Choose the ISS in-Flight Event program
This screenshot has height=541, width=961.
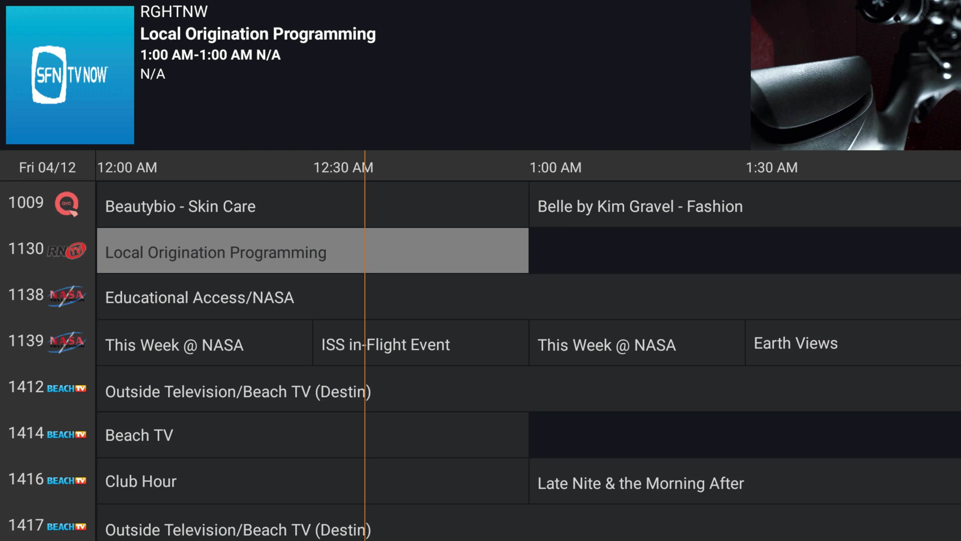[386, 345]
